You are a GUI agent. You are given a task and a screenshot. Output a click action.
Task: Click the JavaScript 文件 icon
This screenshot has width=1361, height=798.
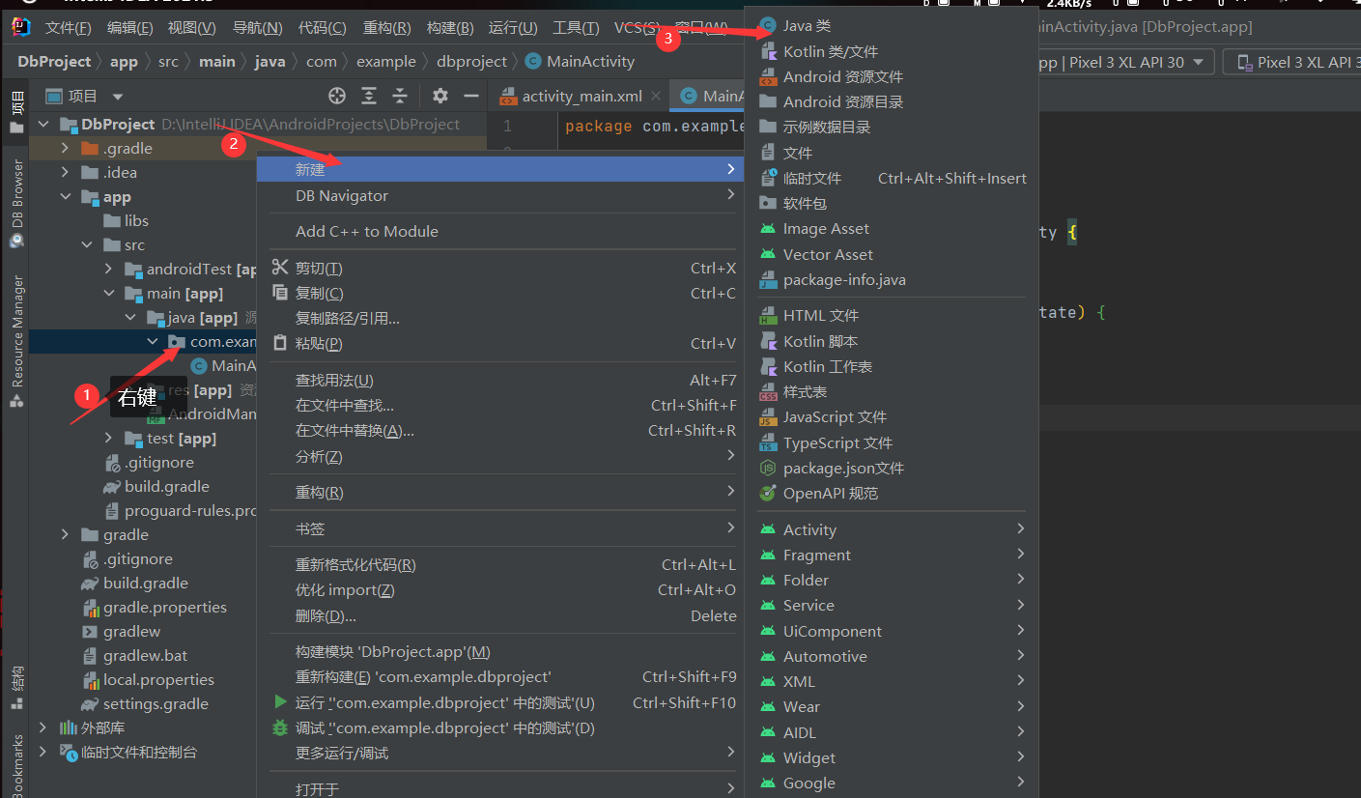tap(768, 416)
